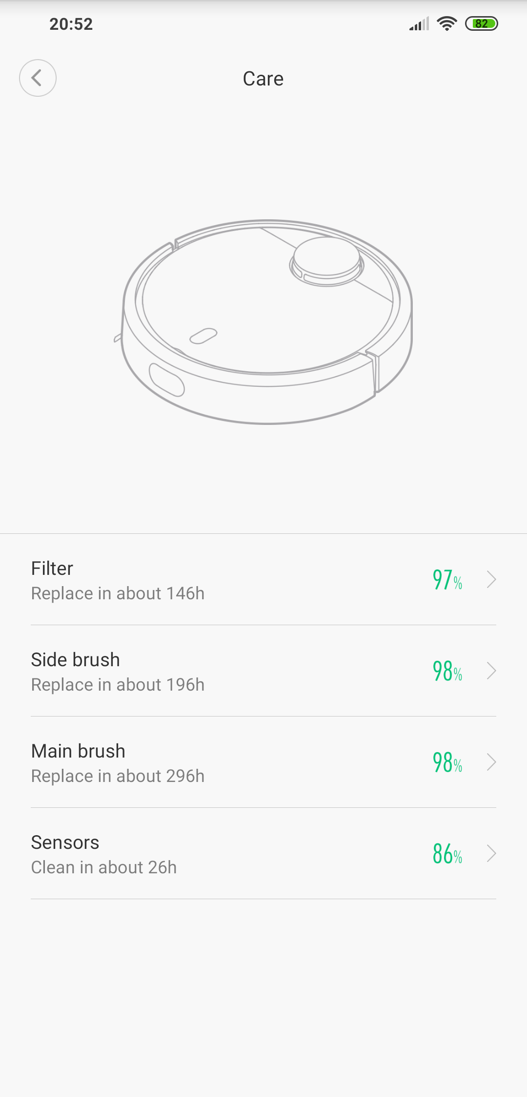Image resolution: width=527 pixels, height=1097 pixels.
Task: Select the Main brush label
Action: [78, 751]
